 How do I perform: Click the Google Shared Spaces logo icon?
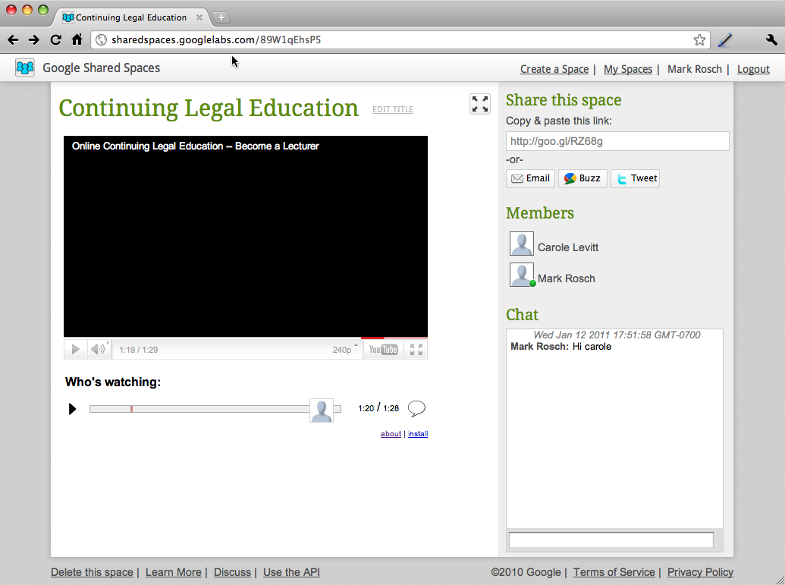[x=25, y=68]
